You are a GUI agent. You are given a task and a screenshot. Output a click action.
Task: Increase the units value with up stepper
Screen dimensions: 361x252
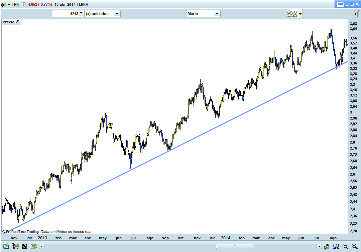point(81,12)
